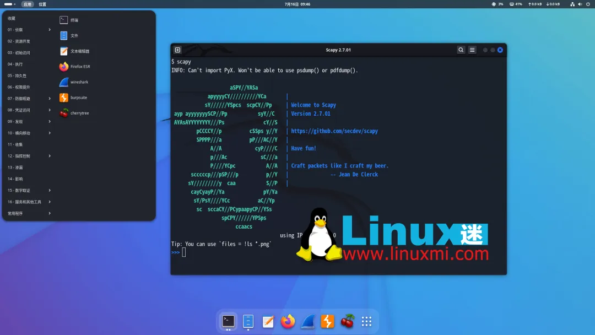Launch burpsuite from the favorites list

click(73, 98)
